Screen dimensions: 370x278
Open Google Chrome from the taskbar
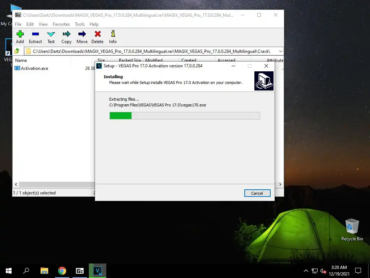62,271
